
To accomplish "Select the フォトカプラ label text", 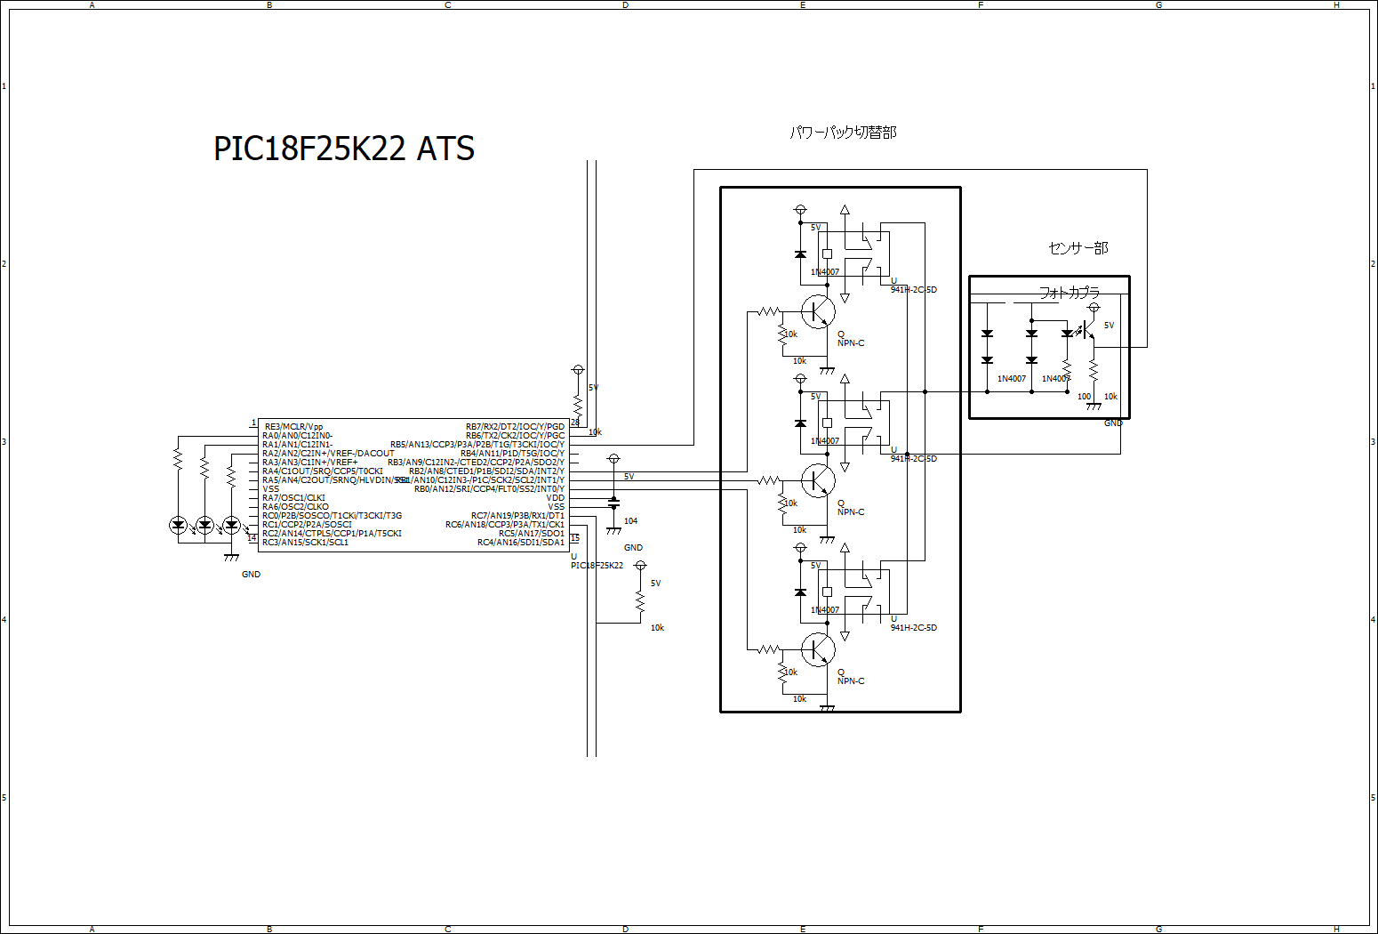I will point(1070,292).
